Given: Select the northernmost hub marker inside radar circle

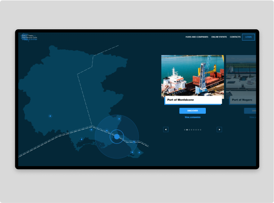Looking at the screenshot, I should coord(119,119).
